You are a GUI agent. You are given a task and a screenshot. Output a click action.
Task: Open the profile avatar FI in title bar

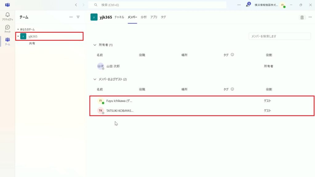(x=282, y=5)
